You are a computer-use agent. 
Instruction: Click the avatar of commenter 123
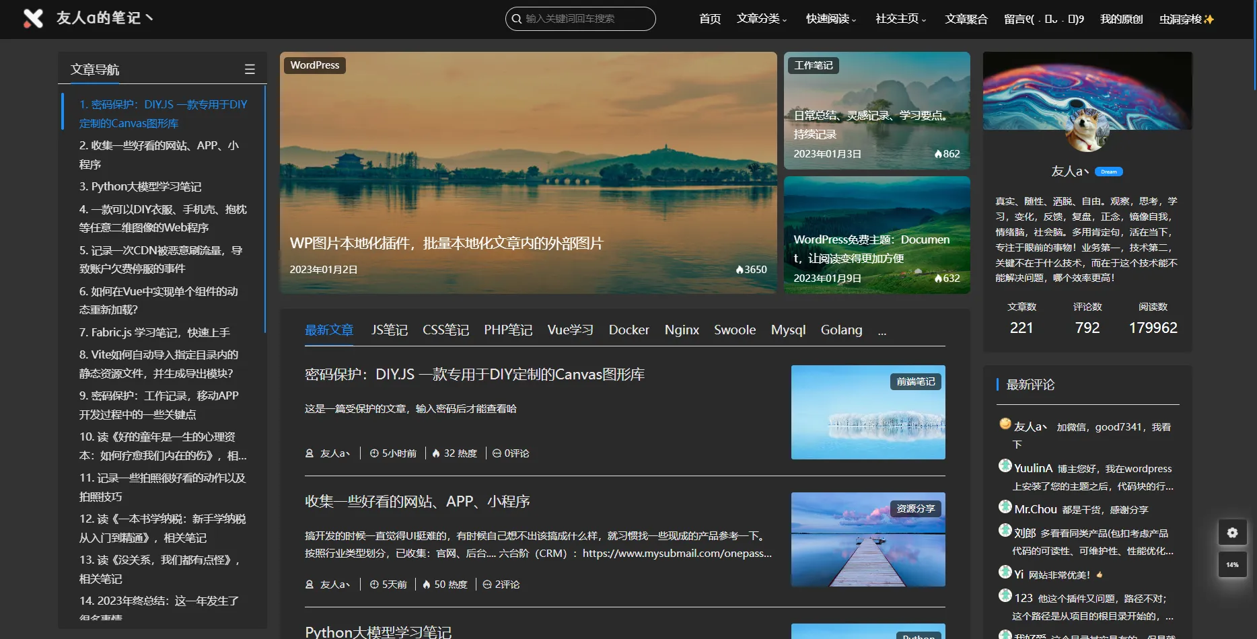[1005, 595]
